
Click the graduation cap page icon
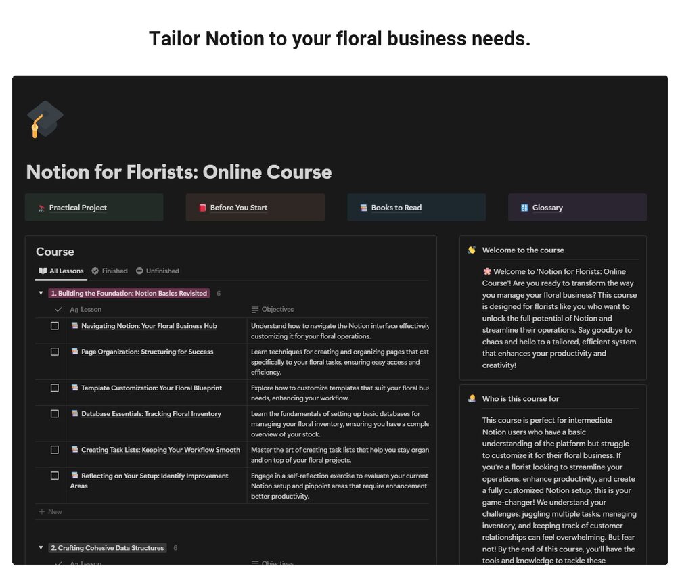click(45, 119)
